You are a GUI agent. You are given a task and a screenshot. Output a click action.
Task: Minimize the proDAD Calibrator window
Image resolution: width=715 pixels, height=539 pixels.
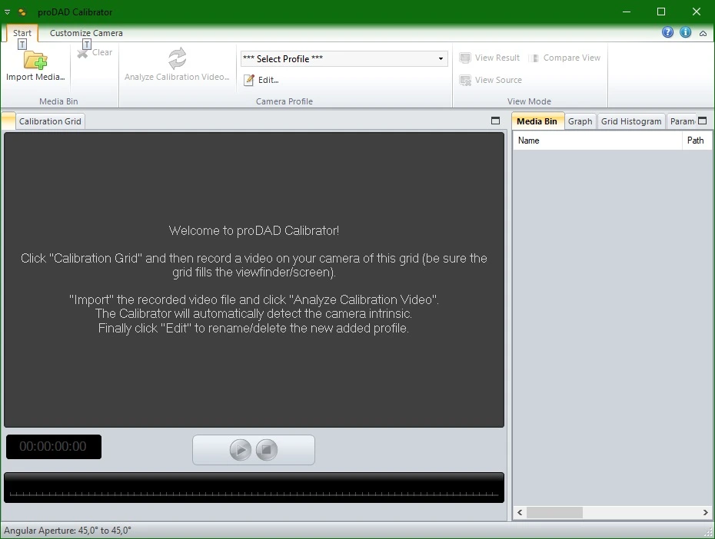(627, 12)
